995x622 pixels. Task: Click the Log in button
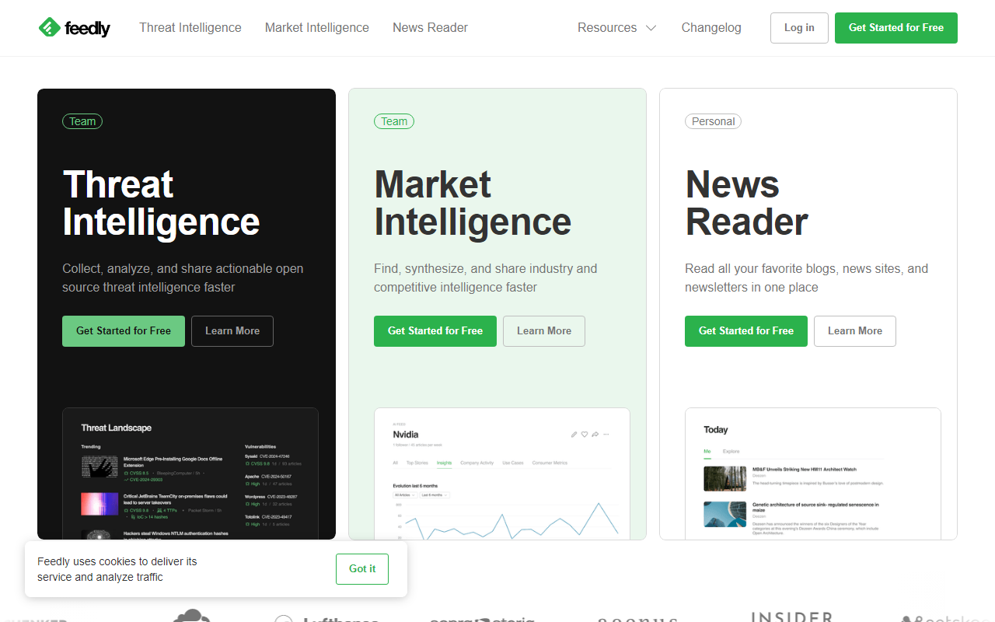[799, 28]
